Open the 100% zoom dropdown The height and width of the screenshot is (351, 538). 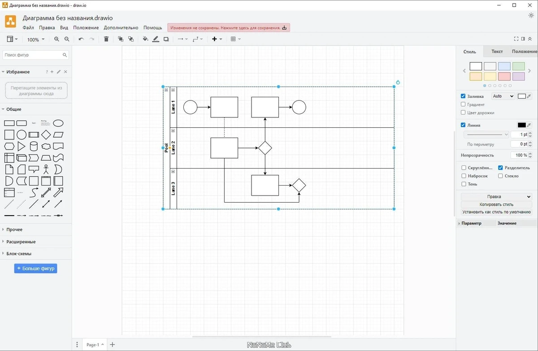[36, 39]
